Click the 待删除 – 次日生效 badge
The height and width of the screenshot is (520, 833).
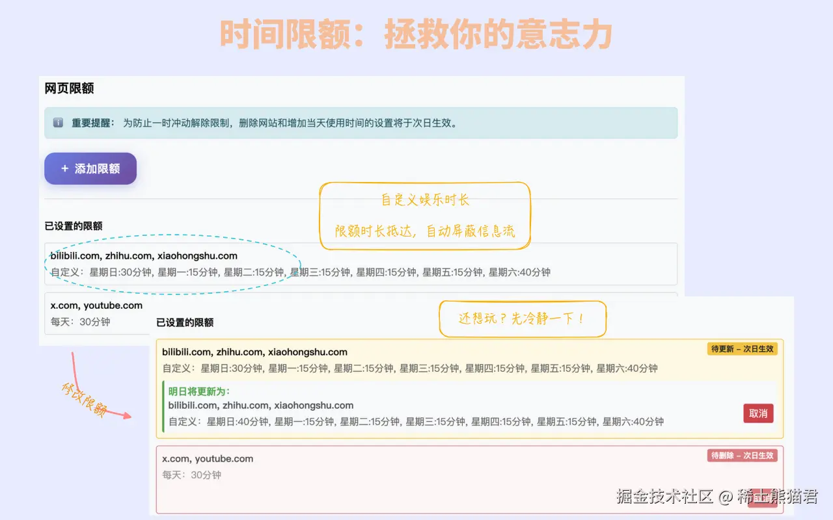pos(743,456)
